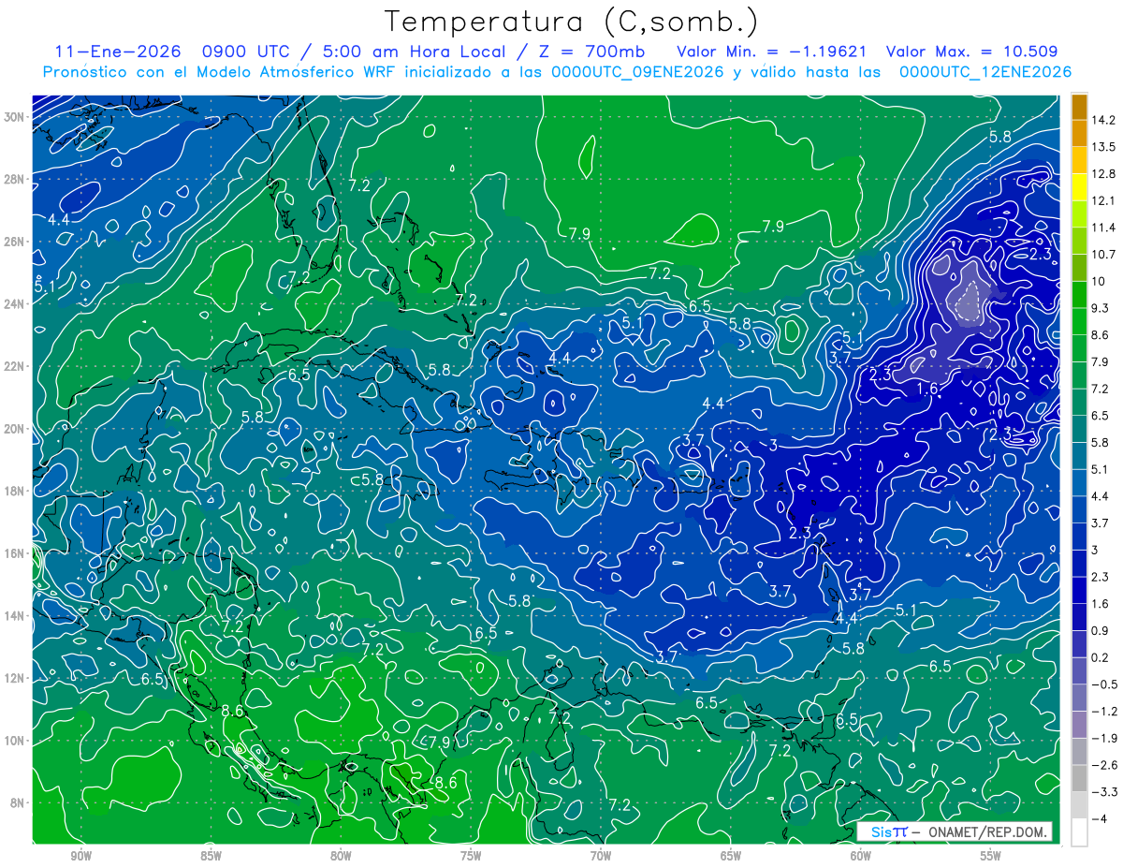
Task: Click the bright yellow swatch between 12.8 and 12.1
Action: [x=1079, y=187]
